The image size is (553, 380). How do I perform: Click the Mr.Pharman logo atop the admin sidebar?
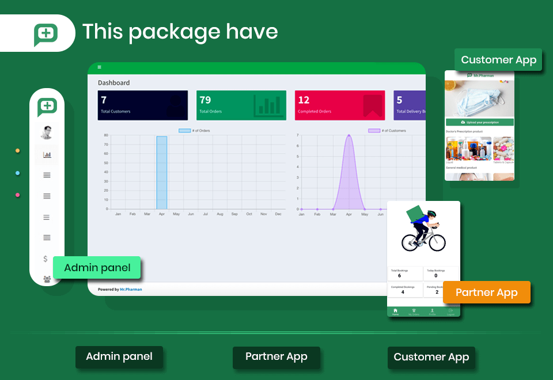click(x=47, y=107)
